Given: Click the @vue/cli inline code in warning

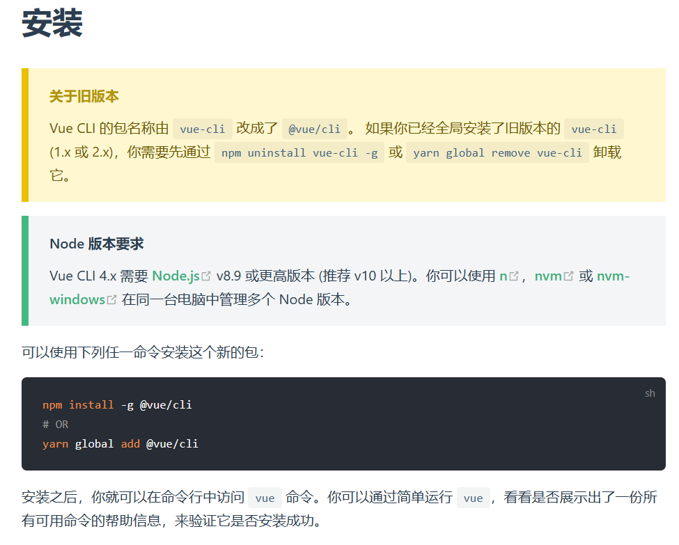Looking at the screenshot, I should 314,129.
